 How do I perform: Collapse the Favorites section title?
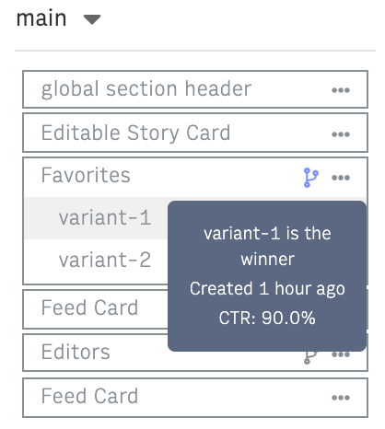coord(86,175)
